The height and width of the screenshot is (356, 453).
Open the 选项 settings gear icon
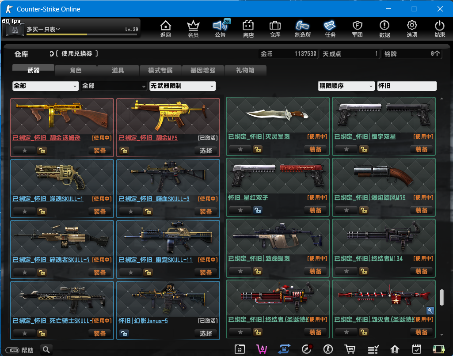tap(412, 29)
